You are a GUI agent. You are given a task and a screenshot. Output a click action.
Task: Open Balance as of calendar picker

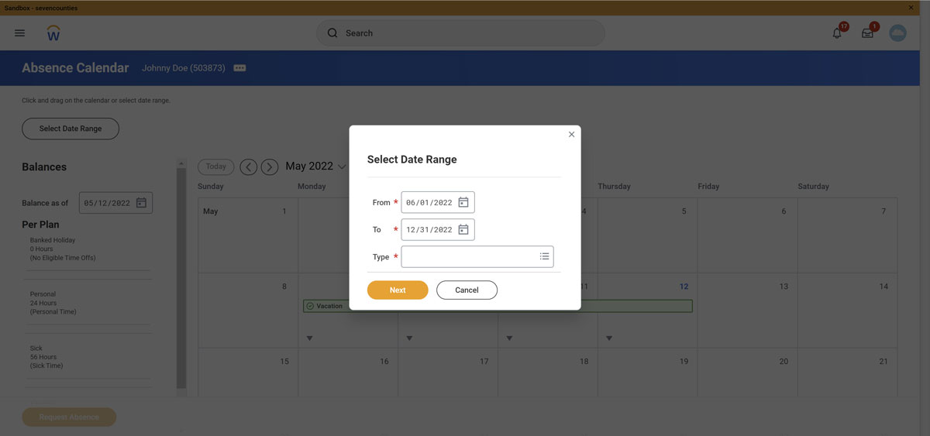coord(141,203)
